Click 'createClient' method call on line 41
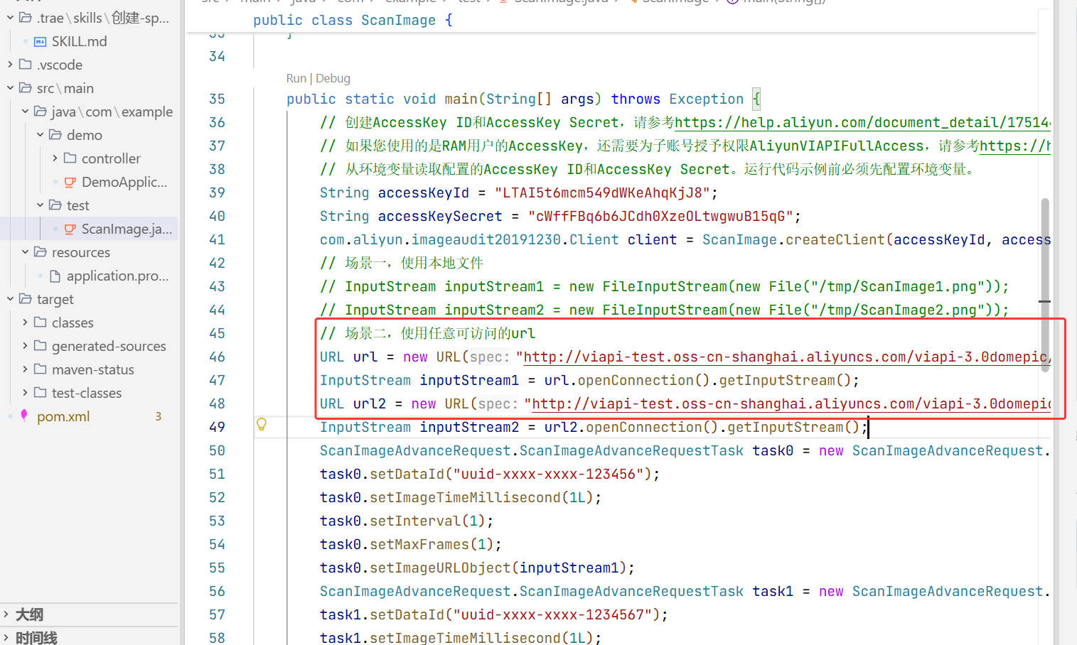Viewport: 1077px width, 645px height. (x=835, y=239)
